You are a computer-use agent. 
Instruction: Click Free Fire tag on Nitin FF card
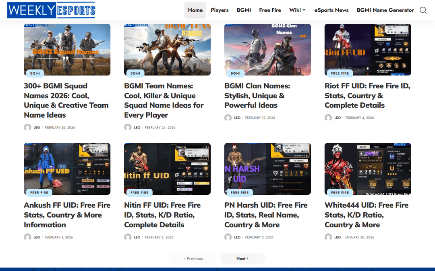click(x=139, y=192)
